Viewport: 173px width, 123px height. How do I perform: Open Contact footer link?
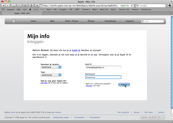pyautogui.click(x=161, y=112)
